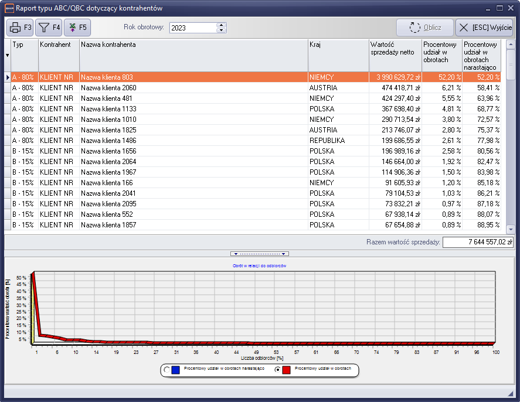Viewport: 520px width, 402px height.
Task: Click the app icon in title bar
Action: tap(8, 8)
